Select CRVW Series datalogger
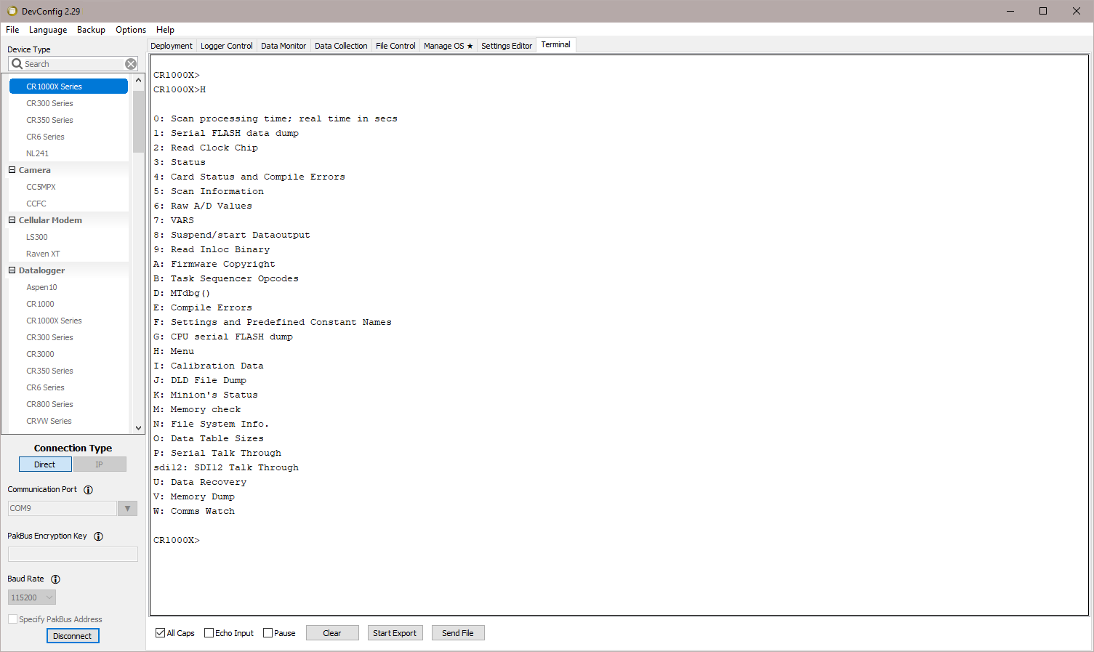This screenshot has width=1094, height=652. point(49,421)
